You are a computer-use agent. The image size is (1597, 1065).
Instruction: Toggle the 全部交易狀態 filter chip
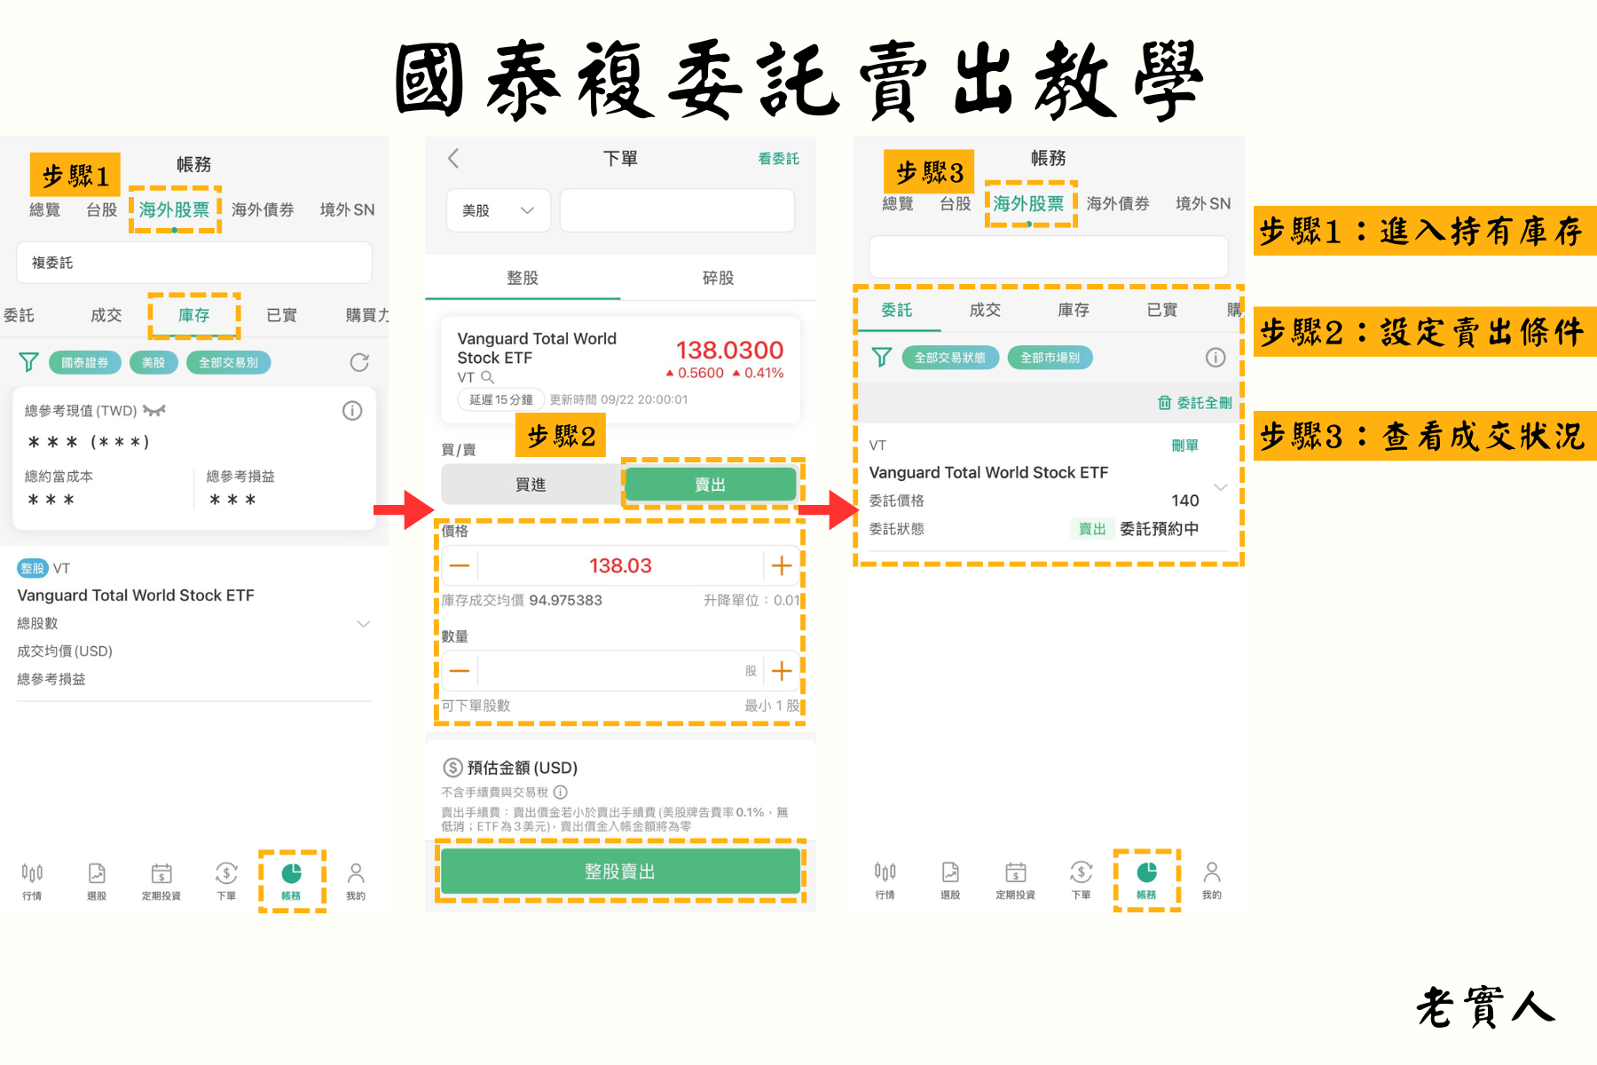point(950,357)
